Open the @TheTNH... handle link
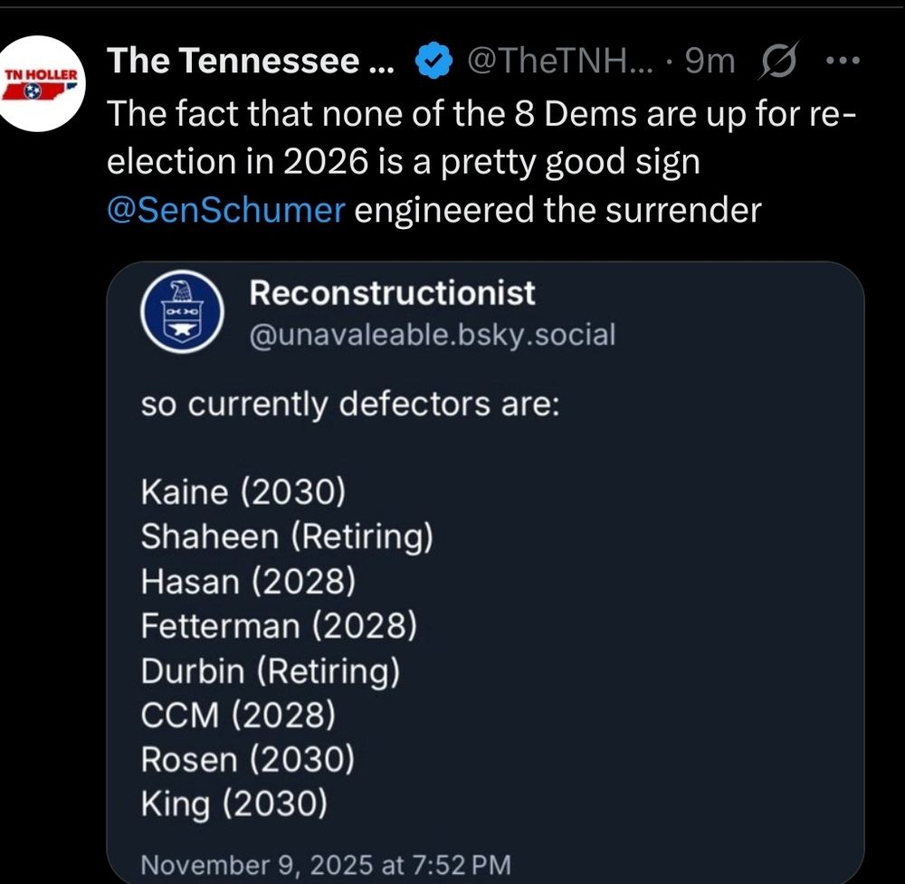The image size is (905, 884). [x=557, y=62]
